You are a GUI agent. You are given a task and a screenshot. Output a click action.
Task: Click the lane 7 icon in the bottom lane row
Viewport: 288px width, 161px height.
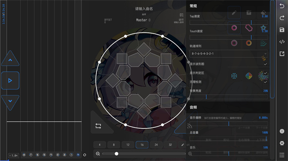[x=31, y=155]
